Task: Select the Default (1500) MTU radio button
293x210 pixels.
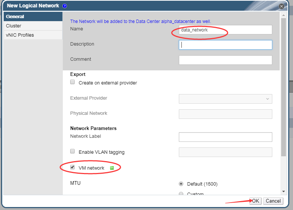Action: tap(181, 184)
